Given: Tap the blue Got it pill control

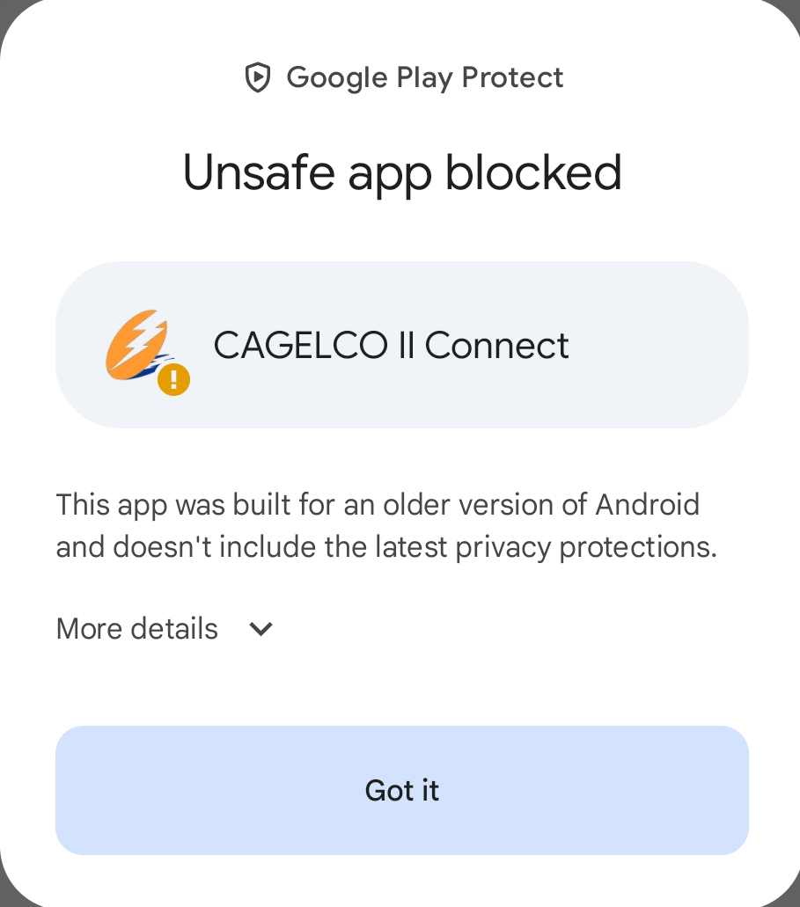Looking at the screenshot, I should (401, 789).
